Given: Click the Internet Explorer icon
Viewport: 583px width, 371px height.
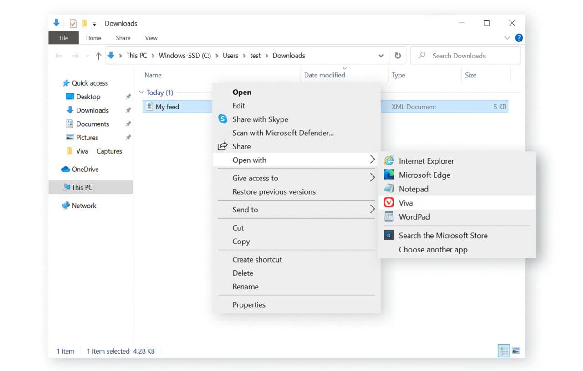Looking at the screenshot, I should pos(389,161).
